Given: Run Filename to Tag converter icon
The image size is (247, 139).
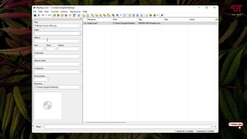Looking at the screenshot, I should coord(96,15).
